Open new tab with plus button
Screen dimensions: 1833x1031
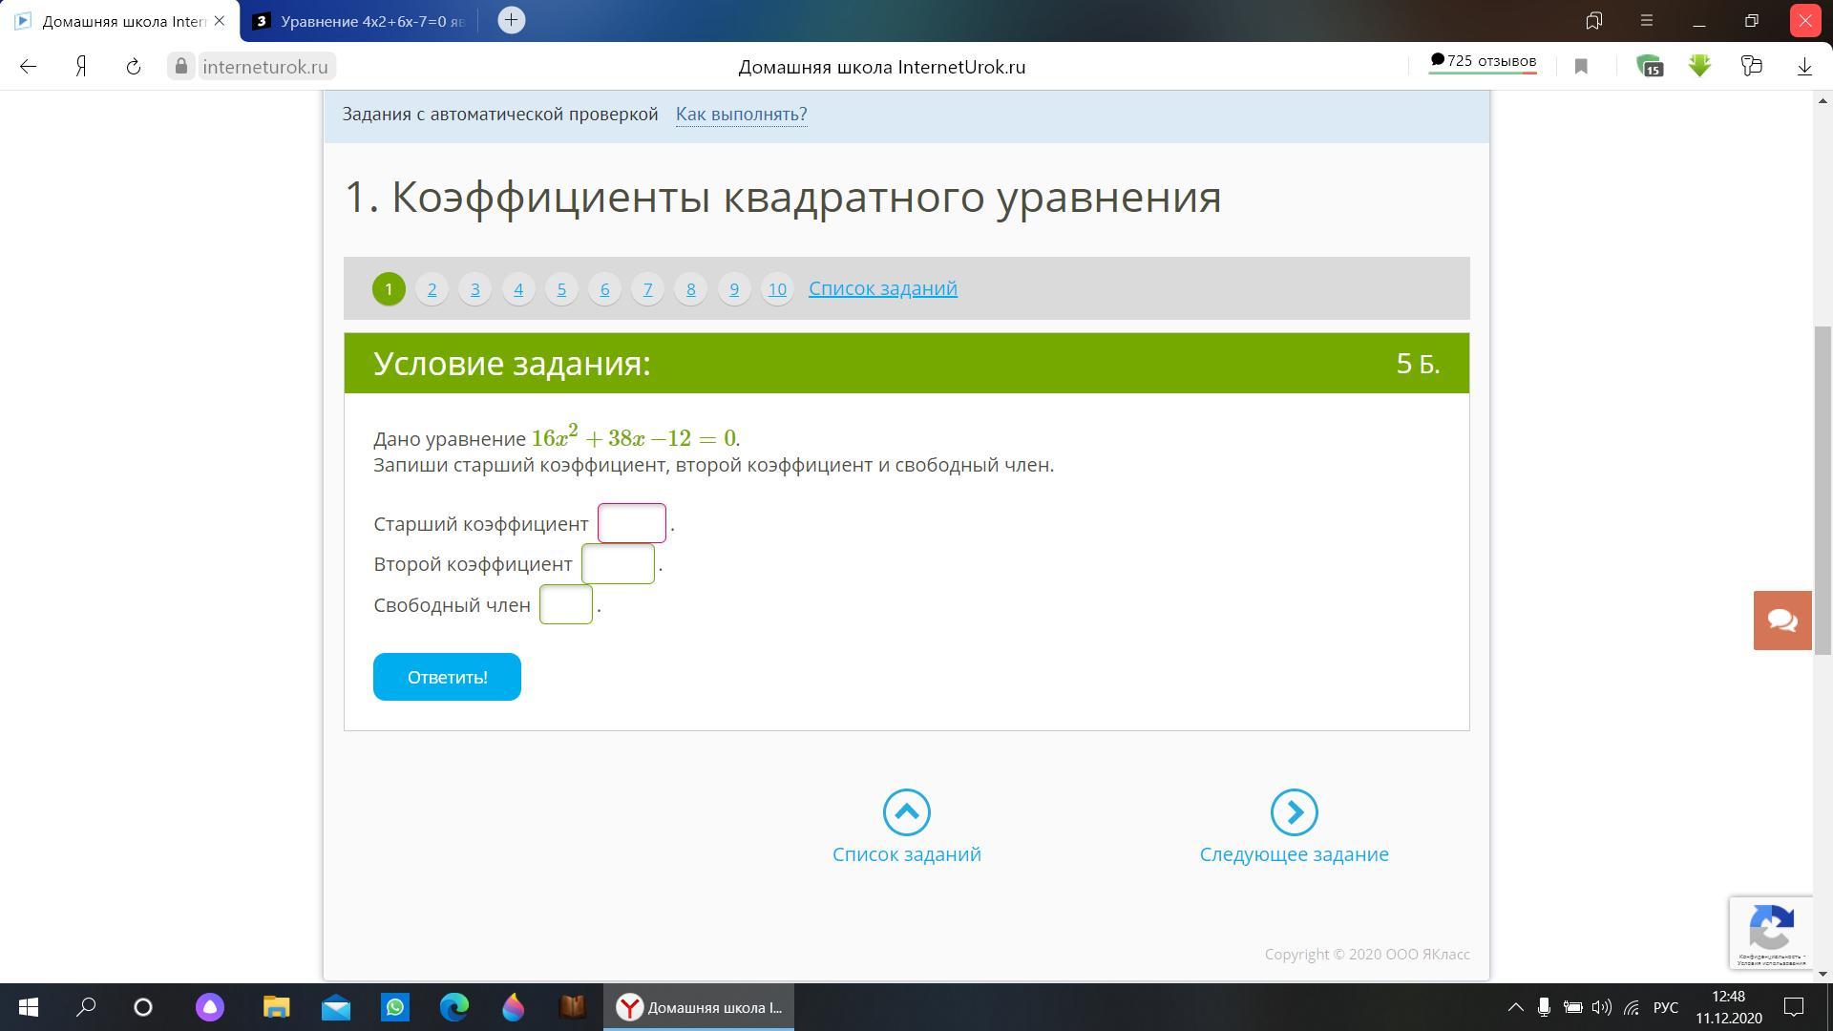click(x=511, y=20)
